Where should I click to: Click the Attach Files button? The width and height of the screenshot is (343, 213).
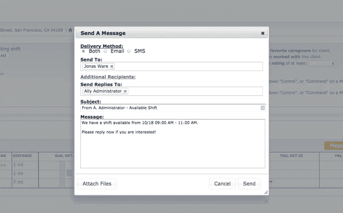click(97, 184)
